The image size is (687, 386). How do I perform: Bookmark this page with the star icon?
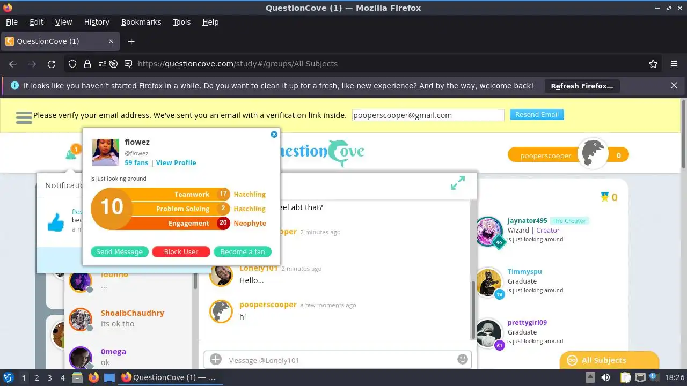(x=653, y=64)
